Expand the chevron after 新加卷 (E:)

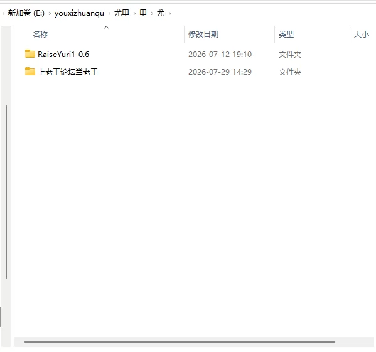click(50, 13)
